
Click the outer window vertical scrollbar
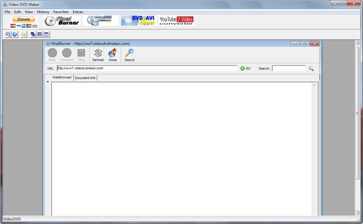[x=357, y=127]
